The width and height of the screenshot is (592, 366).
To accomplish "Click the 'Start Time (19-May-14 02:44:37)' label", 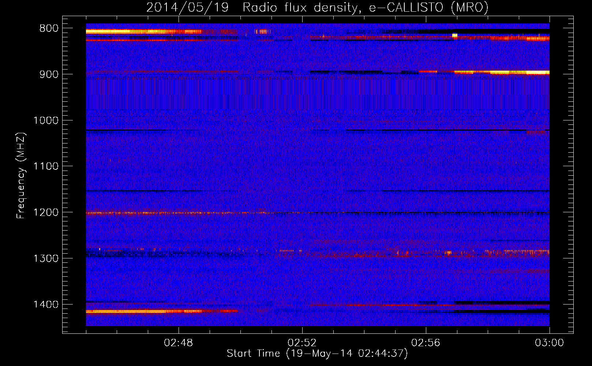I will pyautogui.click(x=317, y=354).
